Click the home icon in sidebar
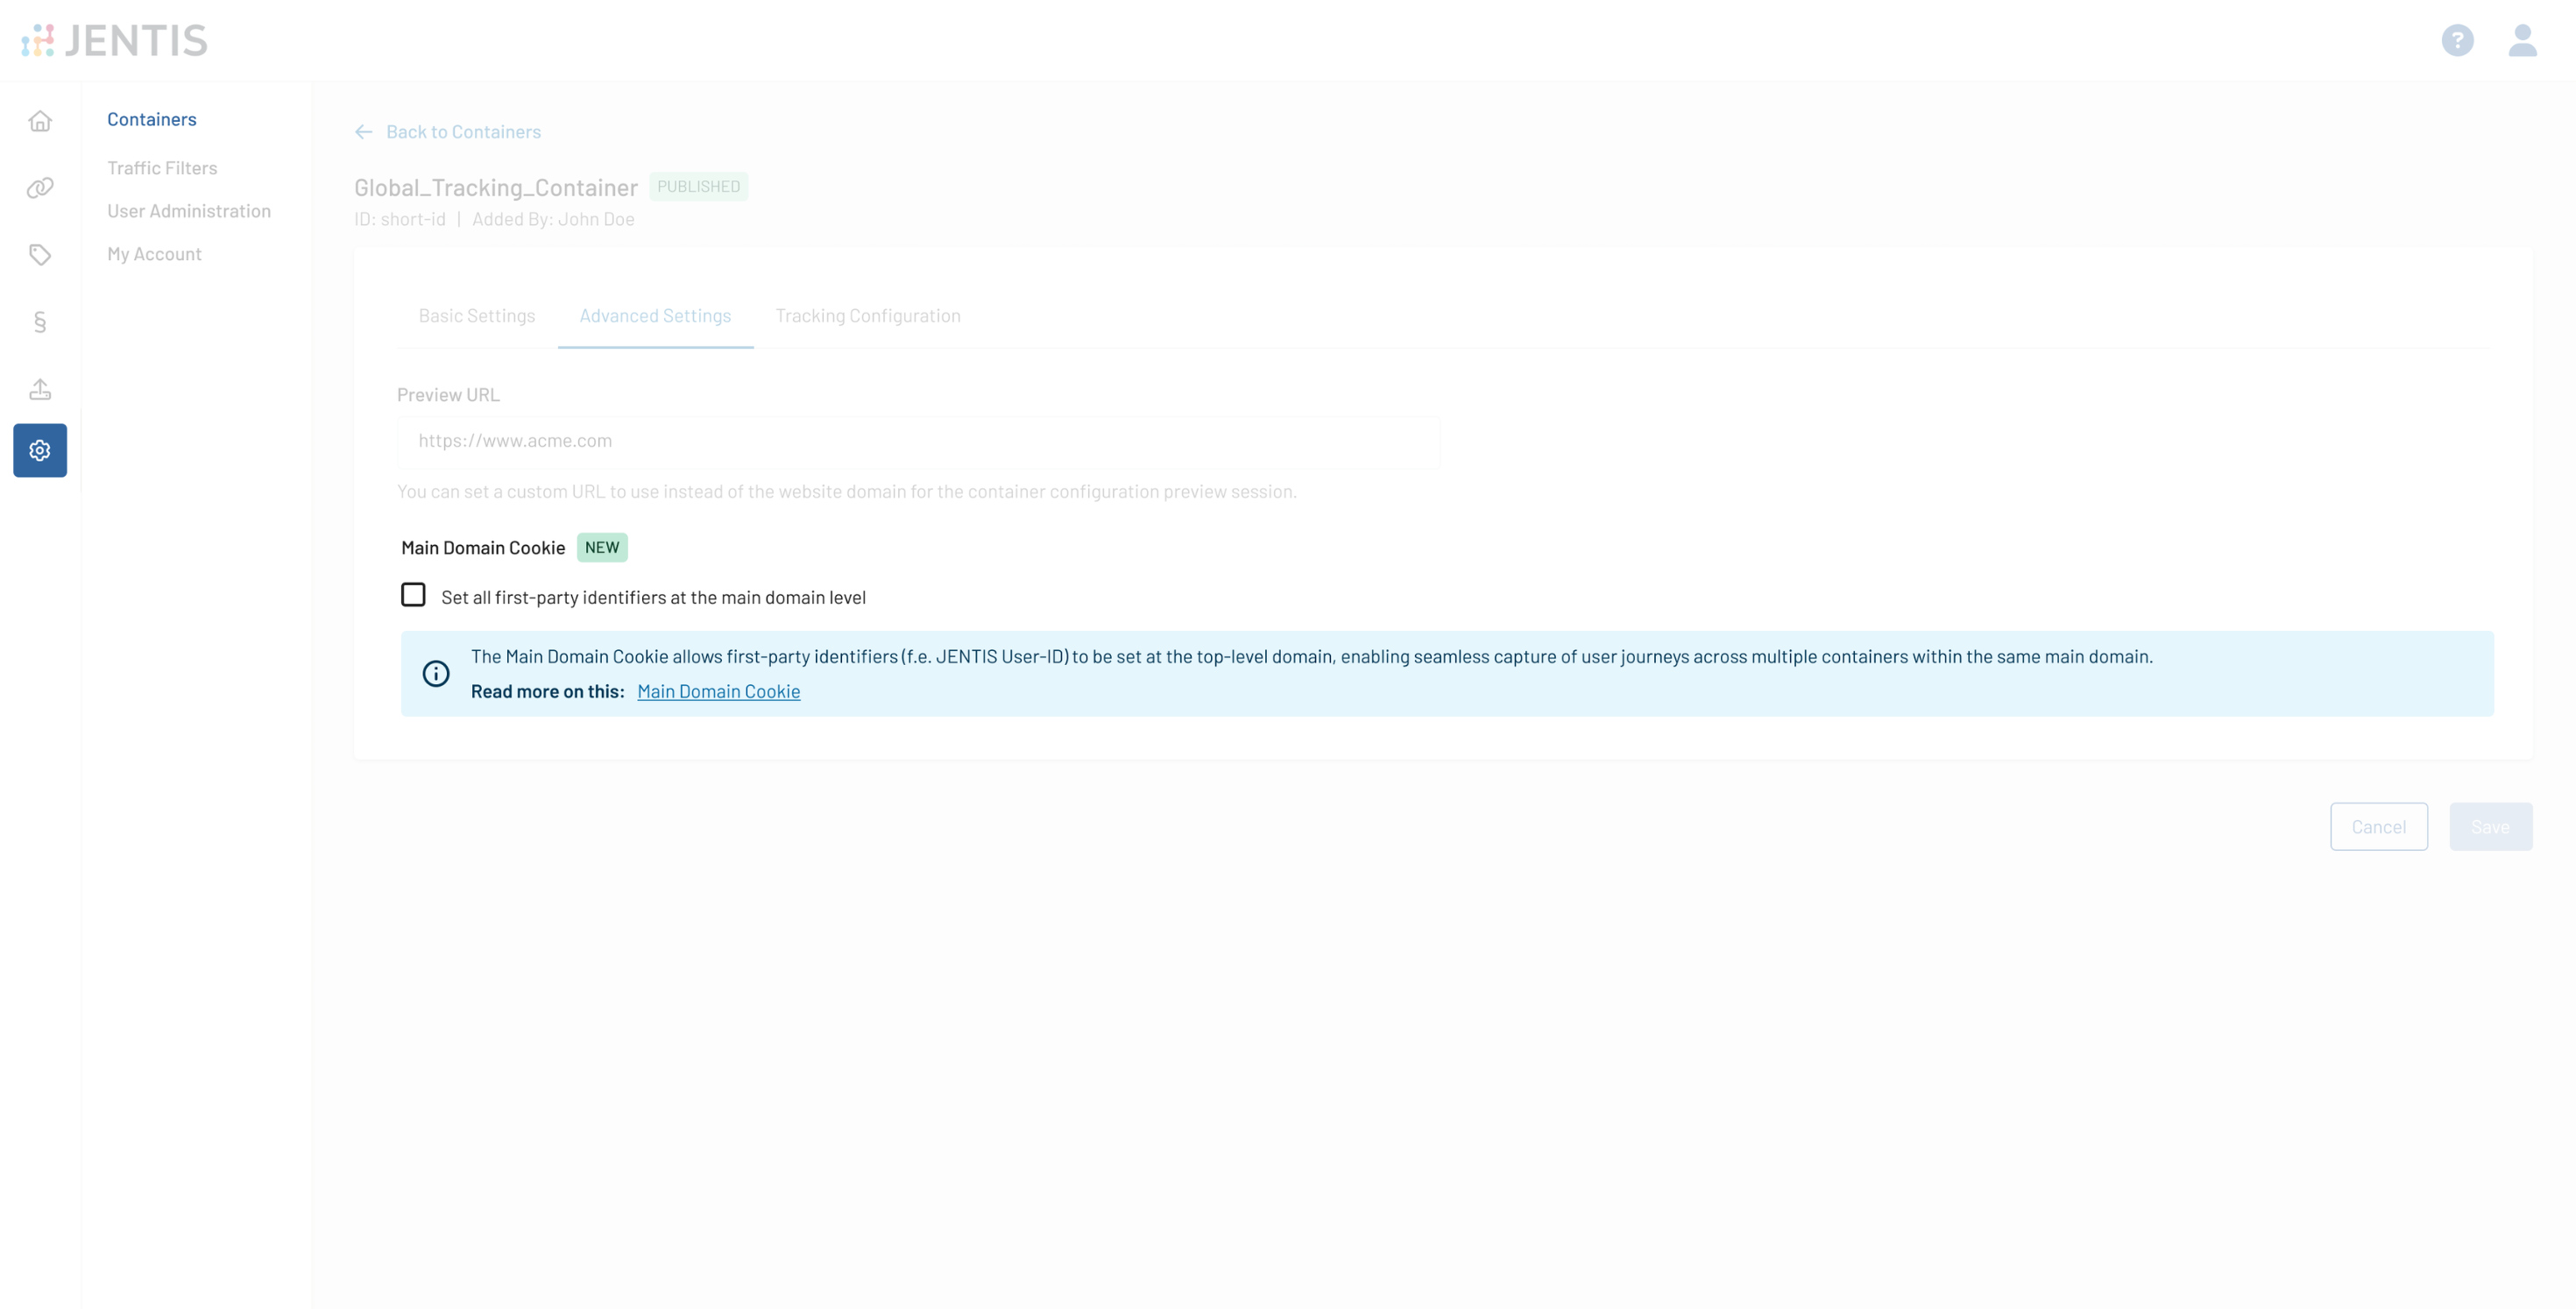 (x=40, y=121)
